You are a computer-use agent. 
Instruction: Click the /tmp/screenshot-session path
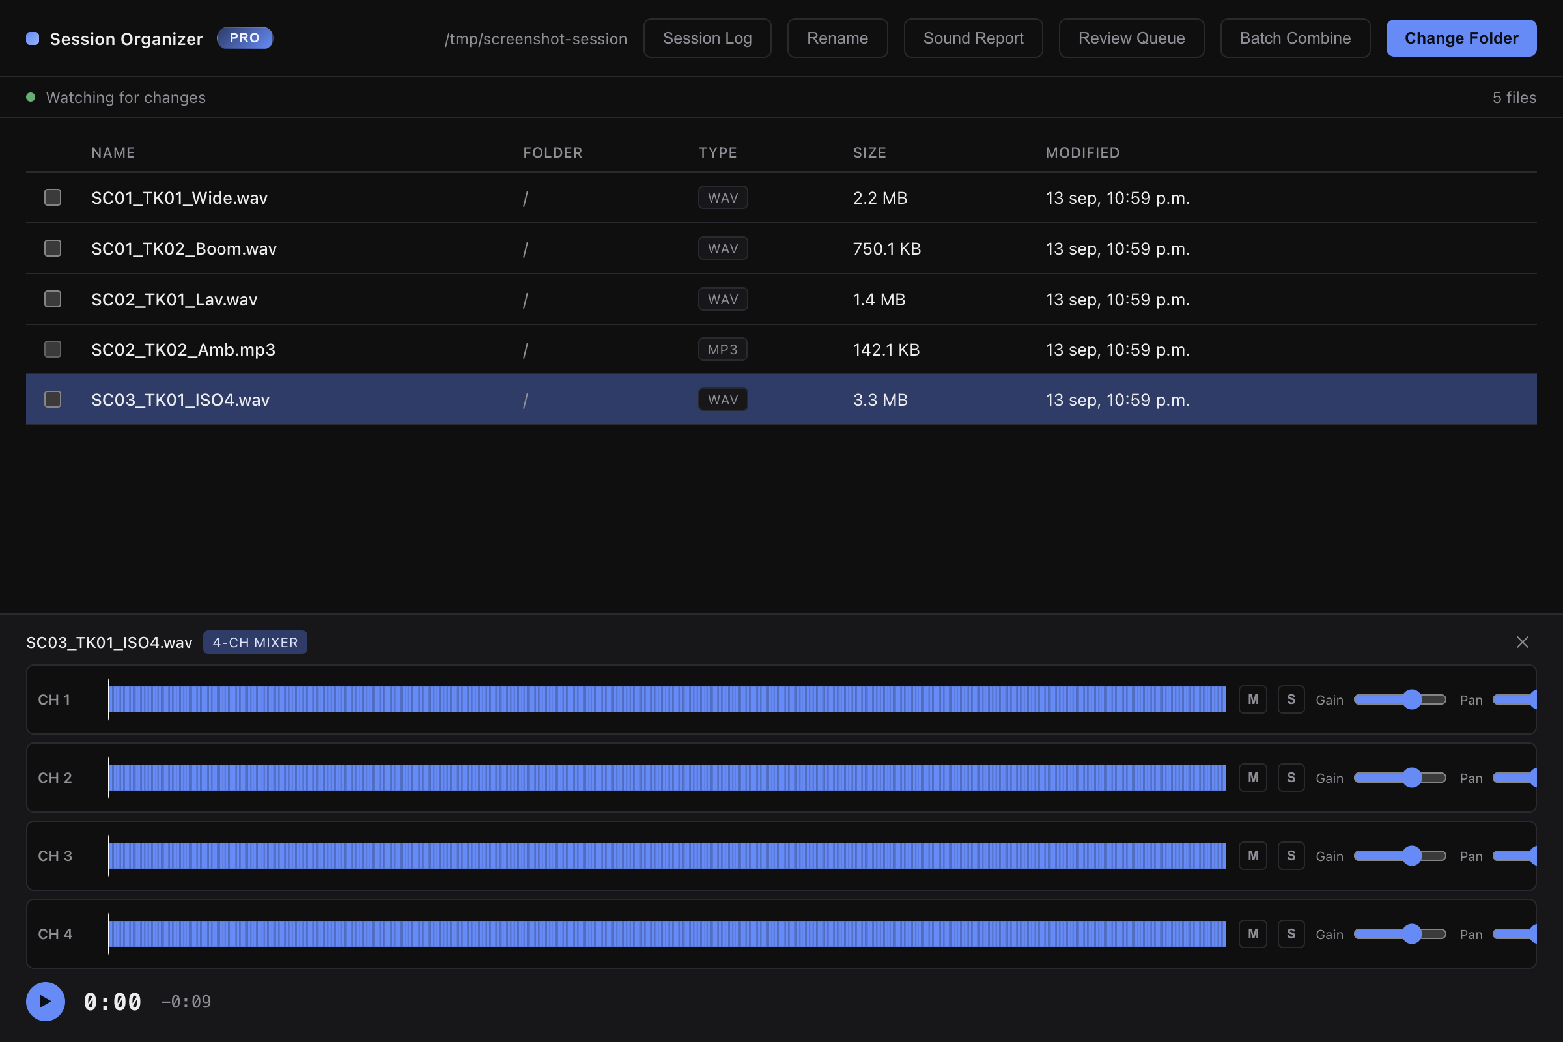(535, 39)
